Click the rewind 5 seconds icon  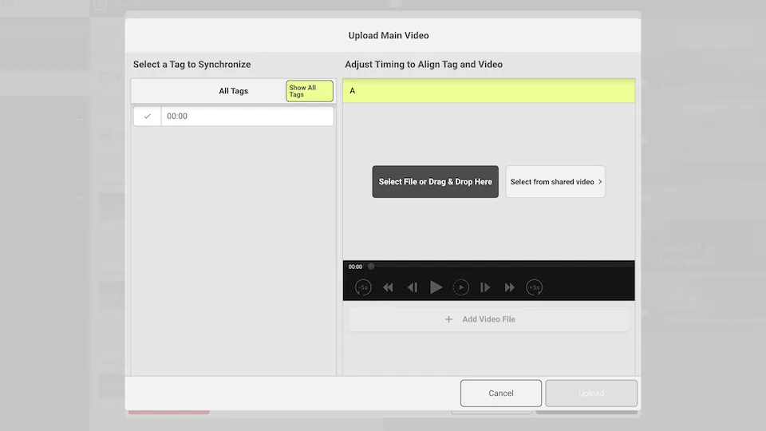[x=363, y=287]
